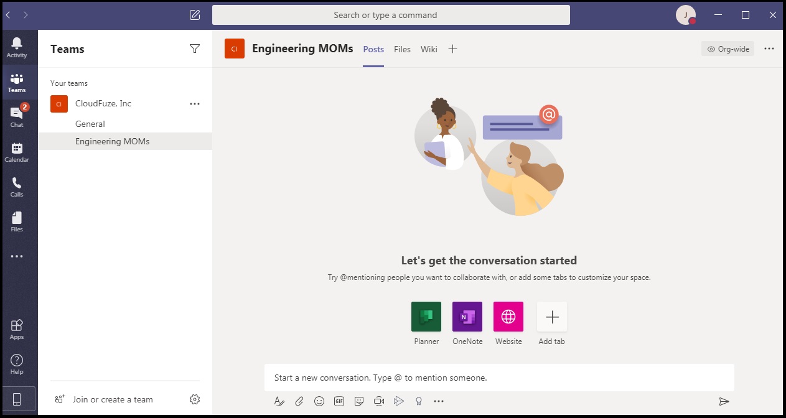The width and height of the screenshot is (786, 418).
Task: Open the Teams view in left rail
Action: pos(17,82)
